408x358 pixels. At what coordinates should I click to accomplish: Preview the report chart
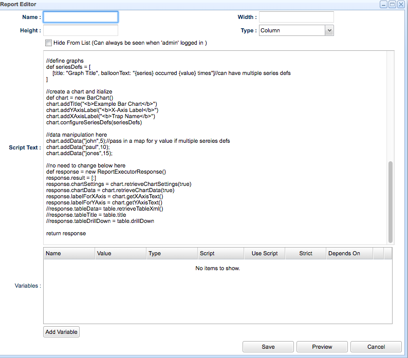[322, 347]
